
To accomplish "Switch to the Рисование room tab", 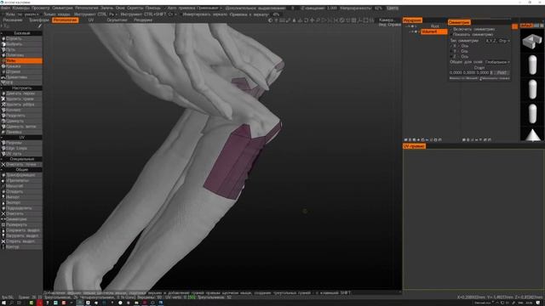I will click(x=13, y=20).
